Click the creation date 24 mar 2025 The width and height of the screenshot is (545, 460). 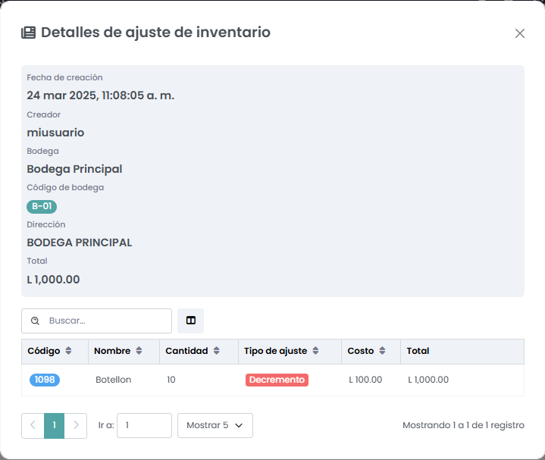pyautogui.click(x=101, y=95)
